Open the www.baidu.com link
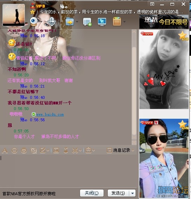 point(50,115)
